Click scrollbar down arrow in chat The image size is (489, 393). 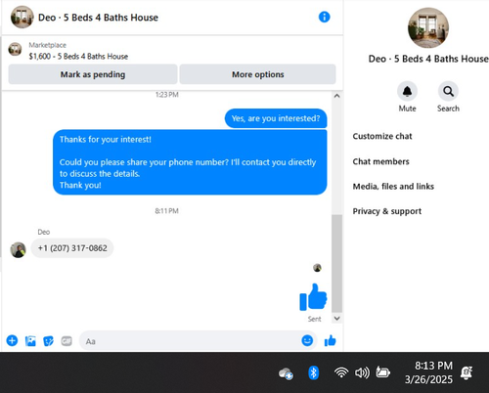coord(337,318)
